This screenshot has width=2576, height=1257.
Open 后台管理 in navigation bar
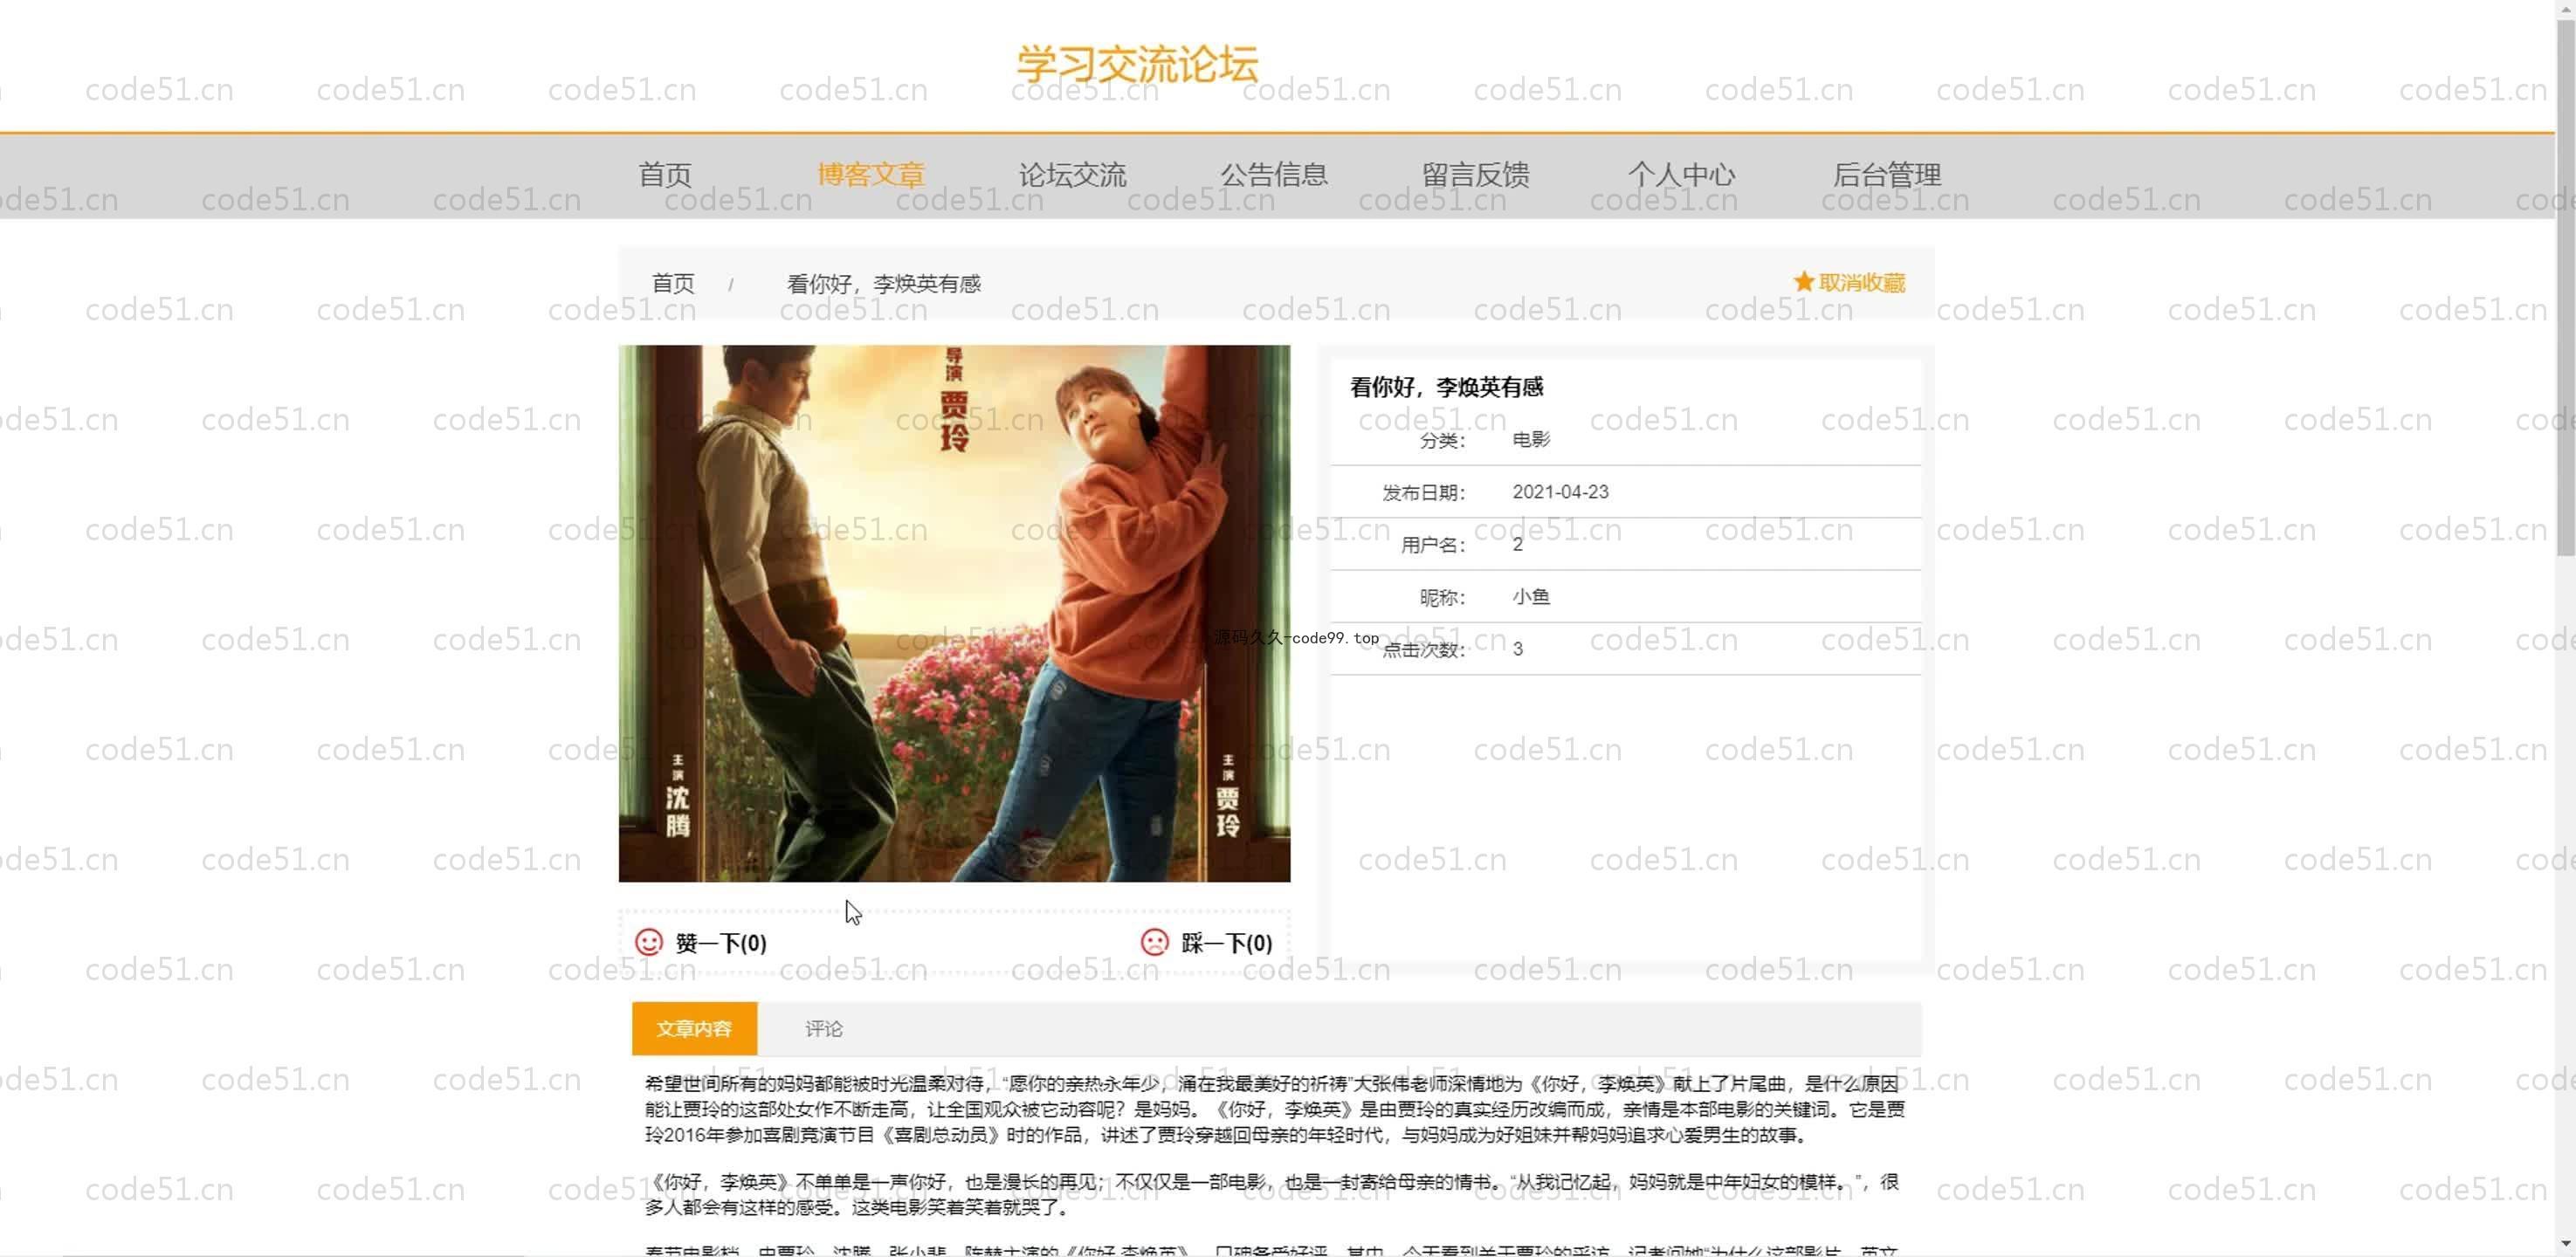(x=1887, y=175)
